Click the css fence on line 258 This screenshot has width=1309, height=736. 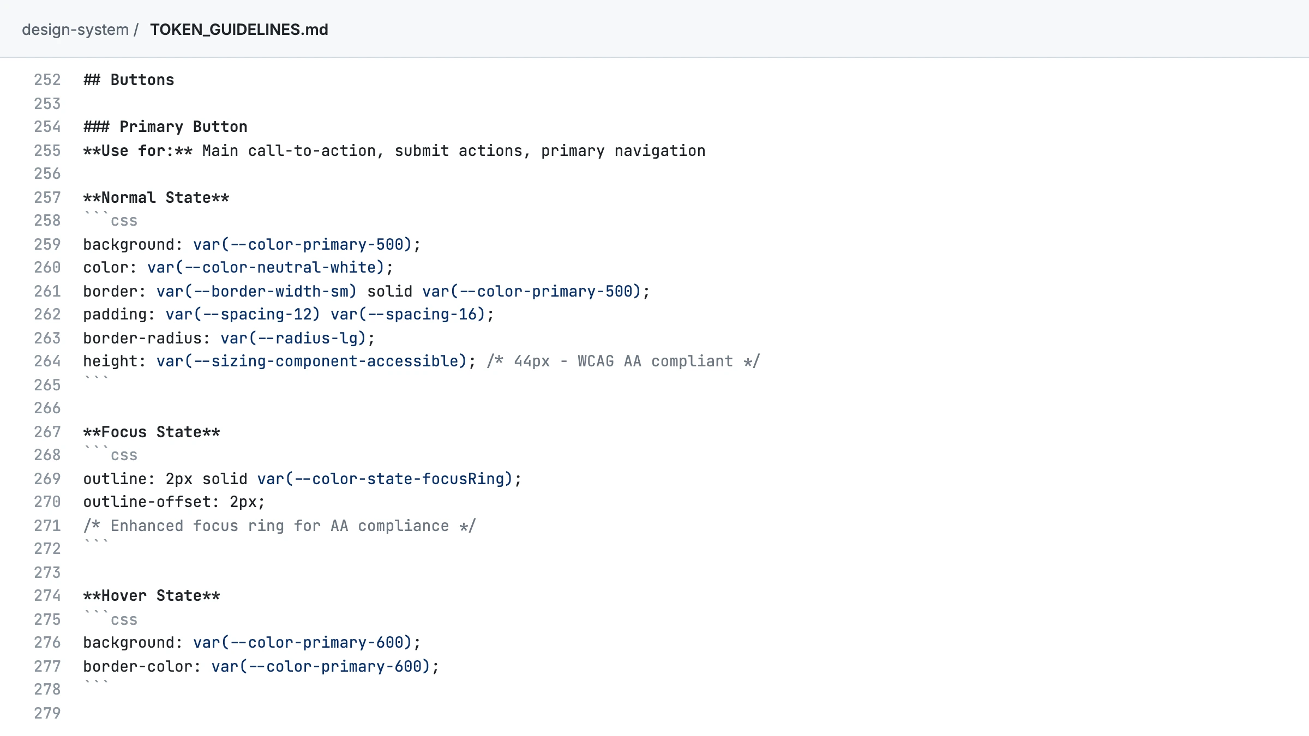tap(110, 220)
